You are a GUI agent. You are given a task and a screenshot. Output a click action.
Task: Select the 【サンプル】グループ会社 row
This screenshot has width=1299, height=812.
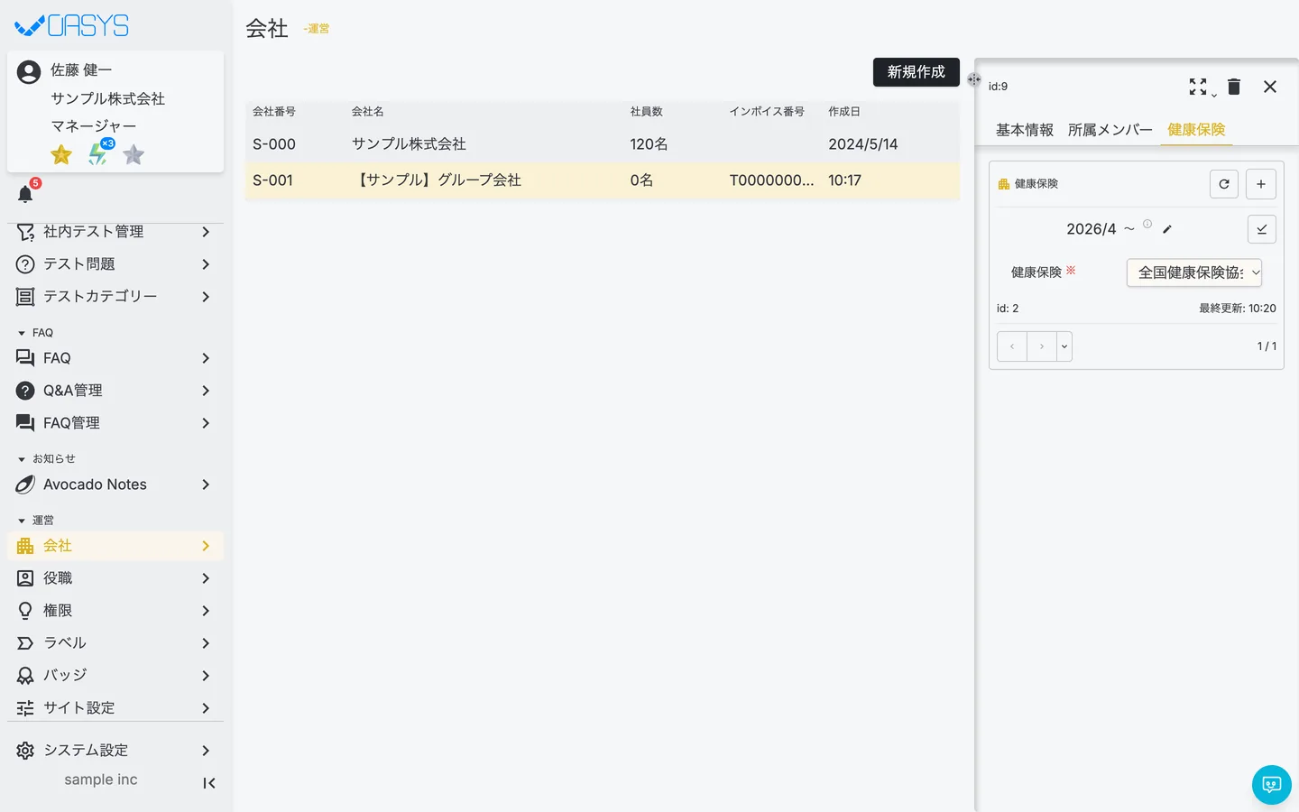(603, 180)
